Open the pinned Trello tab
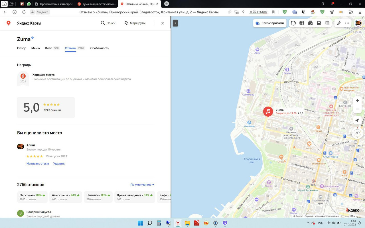The height and width of the screenshot is (228, 365). (22, 4)
